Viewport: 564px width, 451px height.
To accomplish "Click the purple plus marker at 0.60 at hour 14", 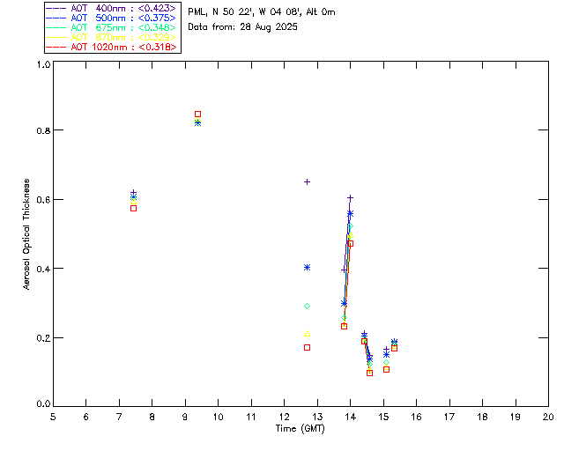I will coord(350,198).
